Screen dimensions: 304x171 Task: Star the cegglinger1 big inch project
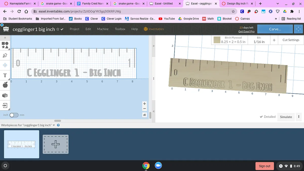58,29
